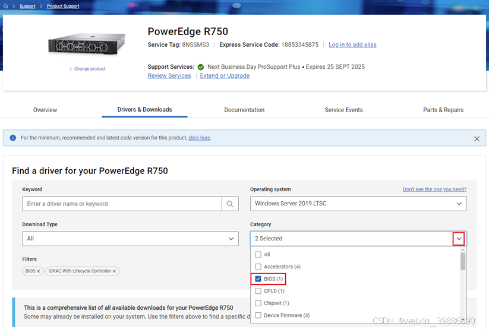Click the category list scrollbar thumb

tap(463, 261)
